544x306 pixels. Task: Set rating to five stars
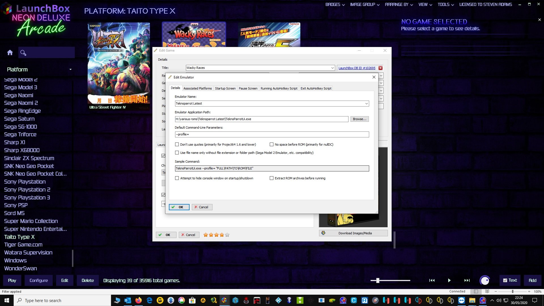click(227, 235)
